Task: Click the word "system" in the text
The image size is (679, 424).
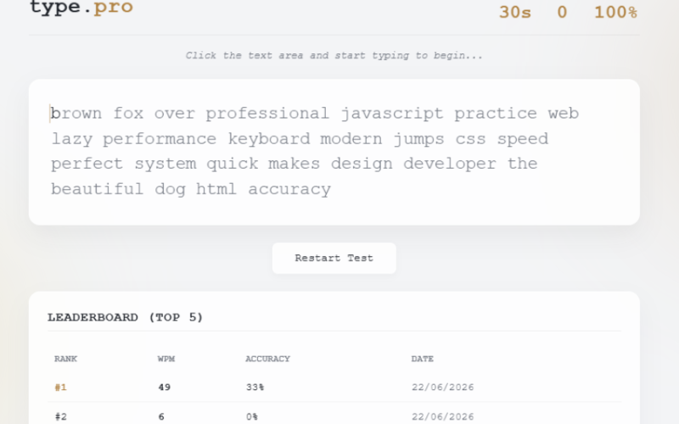Action: point(165,165)
